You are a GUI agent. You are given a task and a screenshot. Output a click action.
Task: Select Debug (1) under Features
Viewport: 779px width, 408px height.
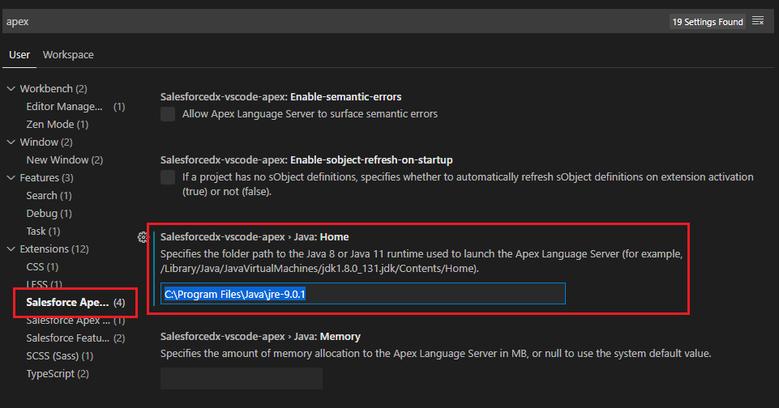49,214
